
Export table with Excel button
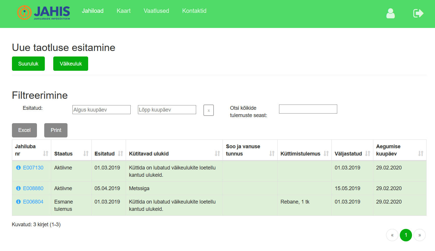[x=24, y=130]
